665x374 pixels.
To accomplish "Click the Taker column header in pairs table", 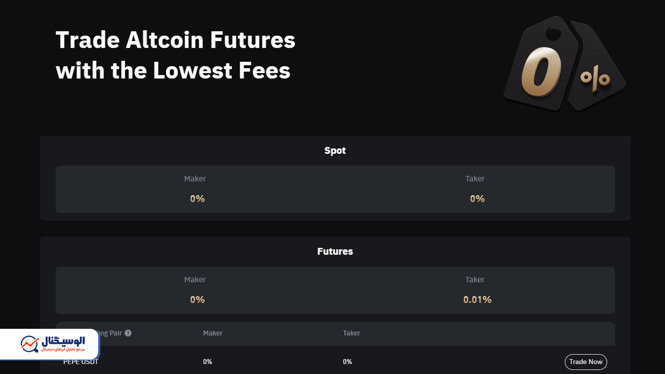I will [x=352, y=333].
